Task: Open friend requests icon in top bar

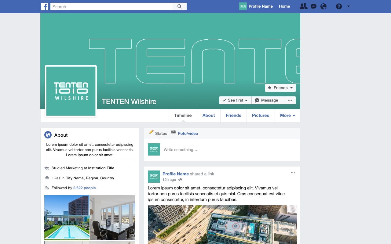Action: pyautogui.click(x=303, y=6)
